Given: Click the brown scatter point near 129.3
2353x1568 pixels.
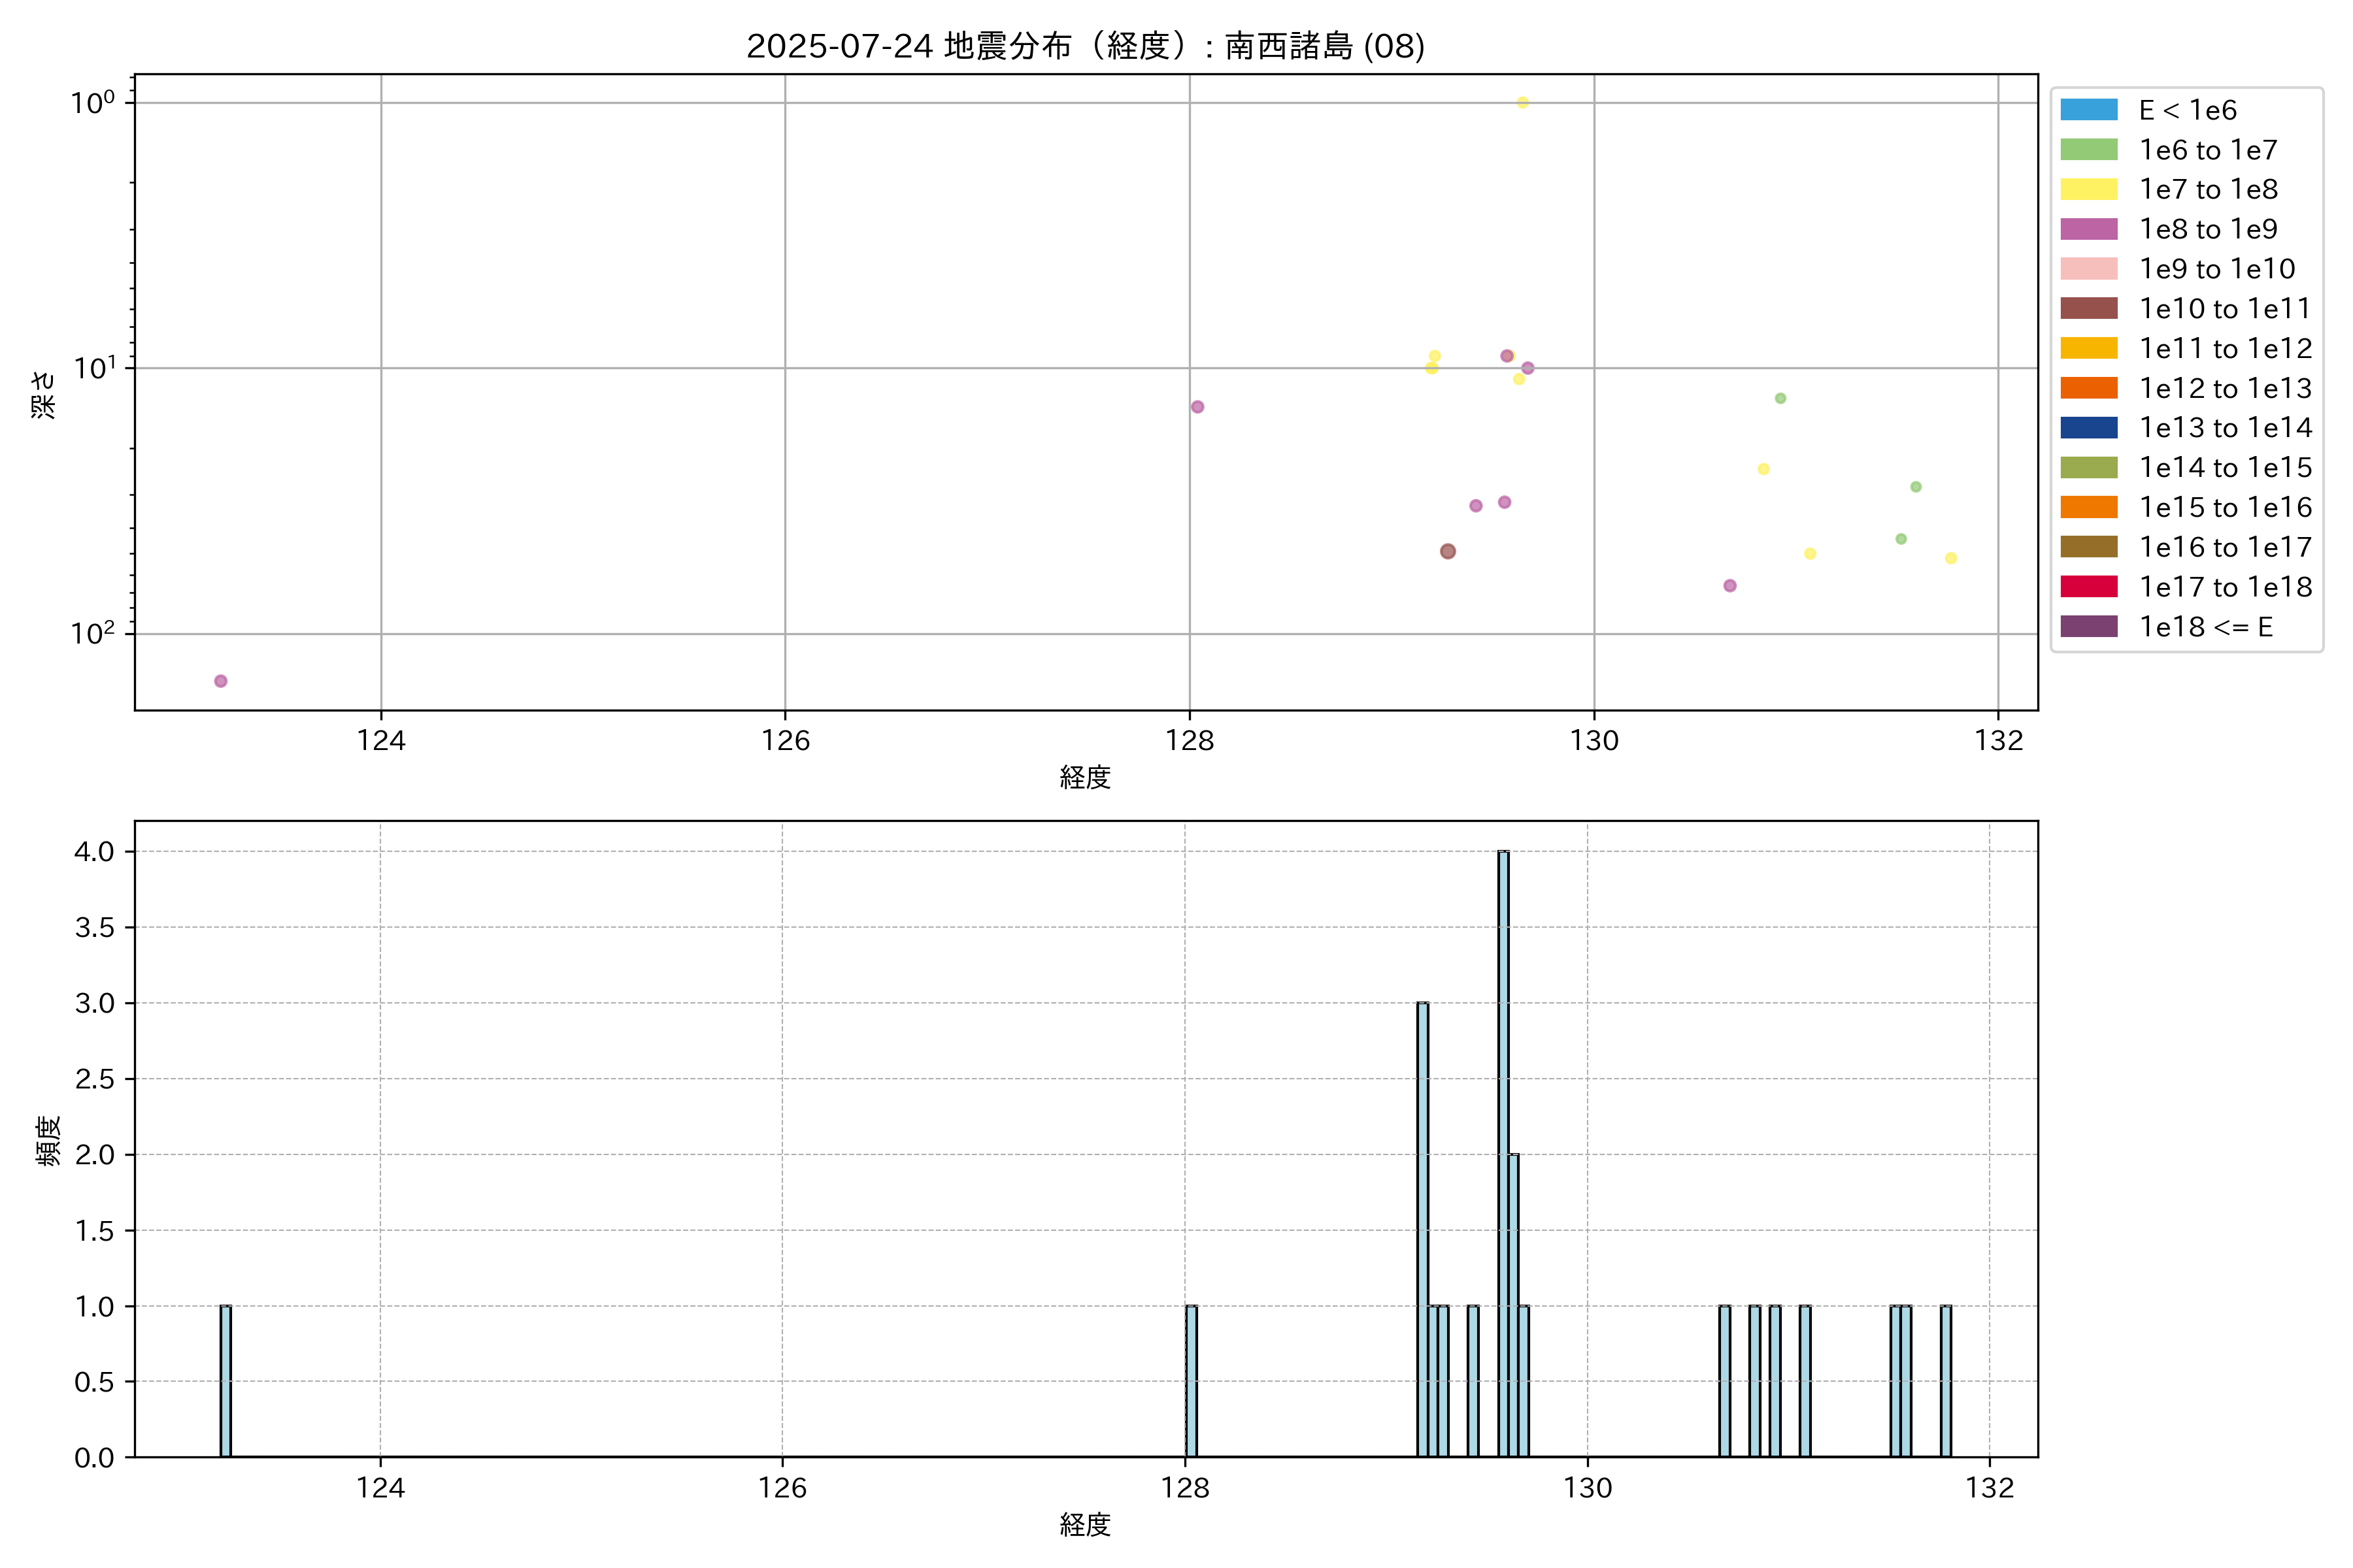Looking at the screenshot, I should coord(1448,551).
